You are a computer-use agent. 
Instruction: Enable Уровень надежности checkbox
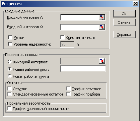point(10,44)
